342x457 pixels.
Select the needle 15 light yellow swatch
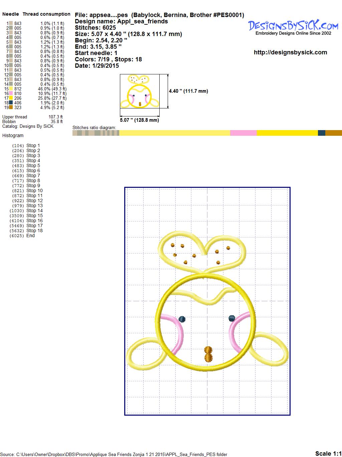click(x=11, y=89)
